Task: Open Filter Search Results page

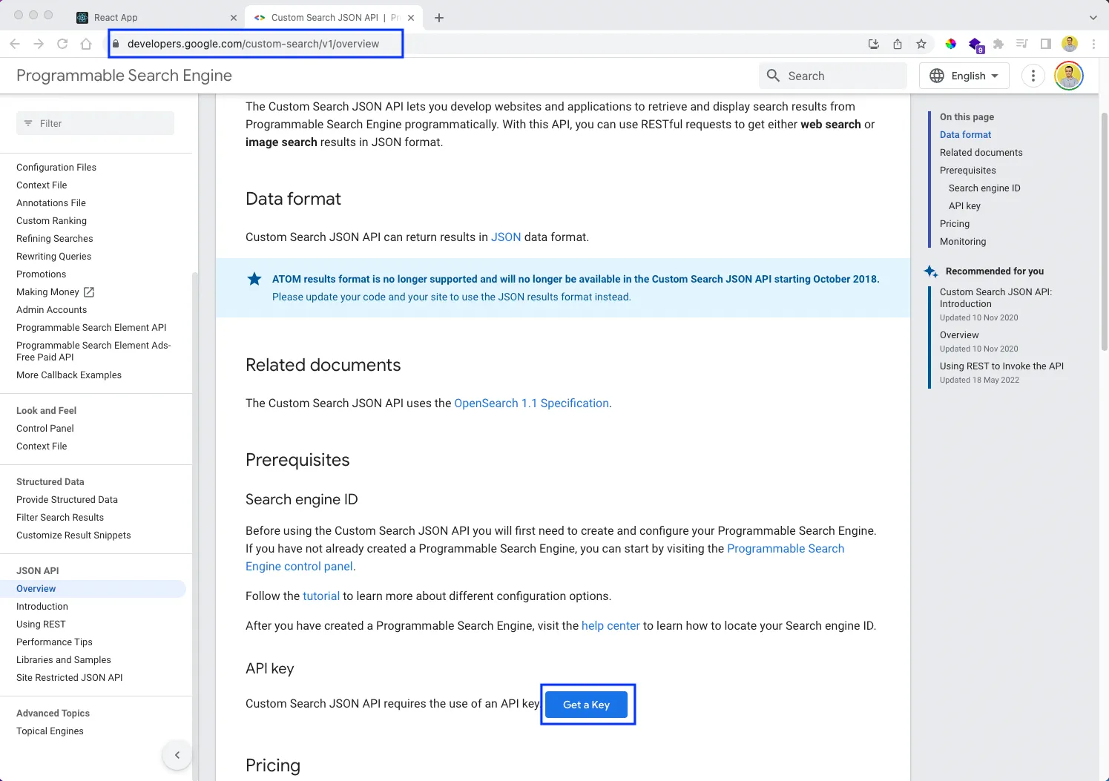Action: pyautogui.click(x=60, y=518)
